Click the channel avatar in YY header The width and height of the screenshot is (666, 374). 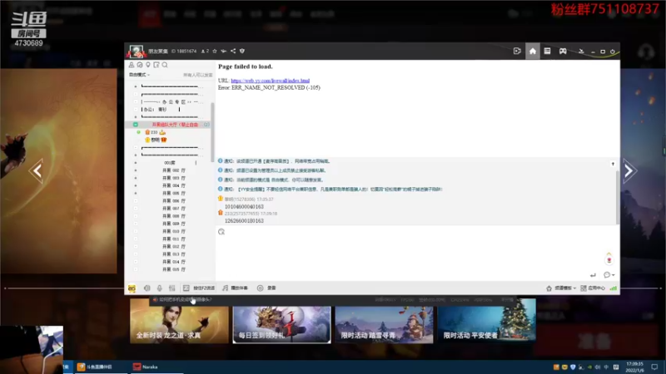pyautogui.click(x=136, y=52)
